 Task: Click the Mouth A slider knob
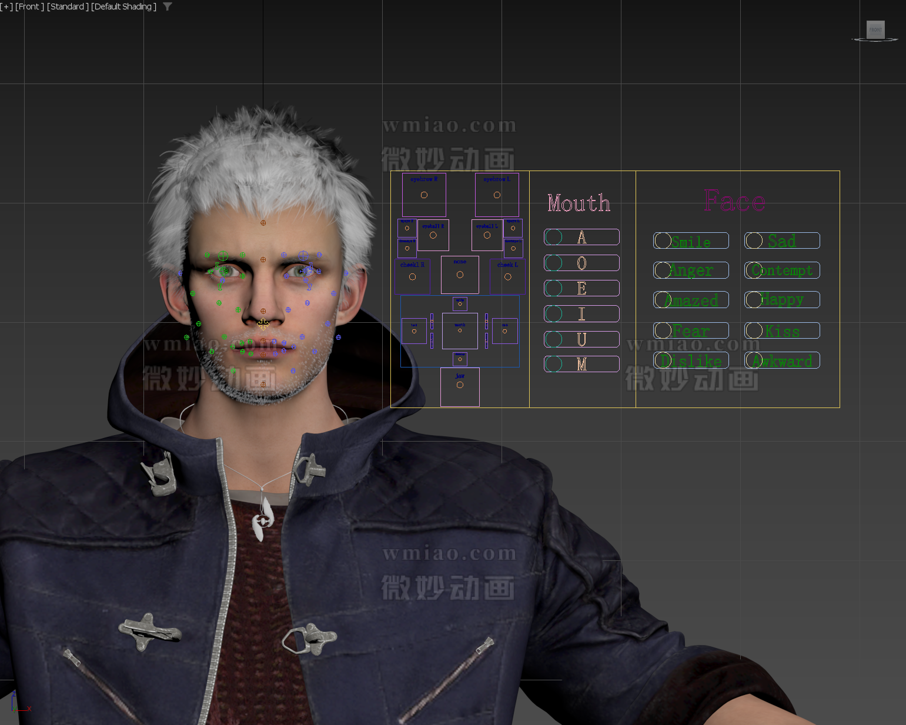click(x=553, y=237)
